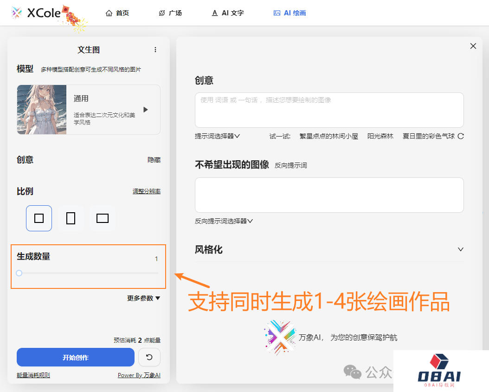Image resolution: width=489 pixels, height=392 pixels.
Task: Click the 通用 model name text
Action: 81,98
